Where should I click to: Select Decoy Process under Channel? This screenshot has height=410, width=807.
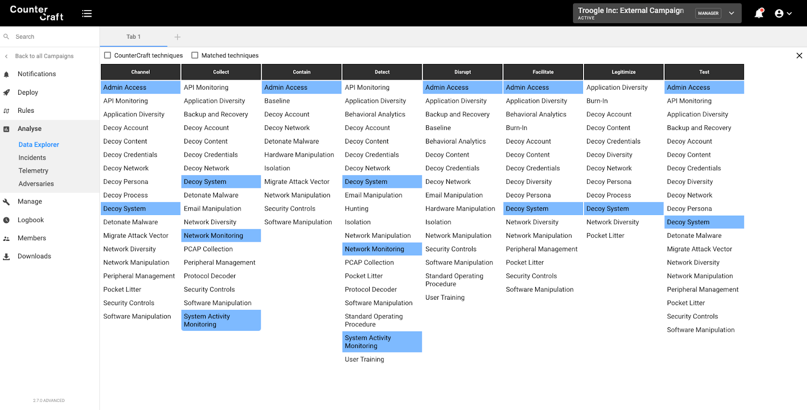click(141, 195)
